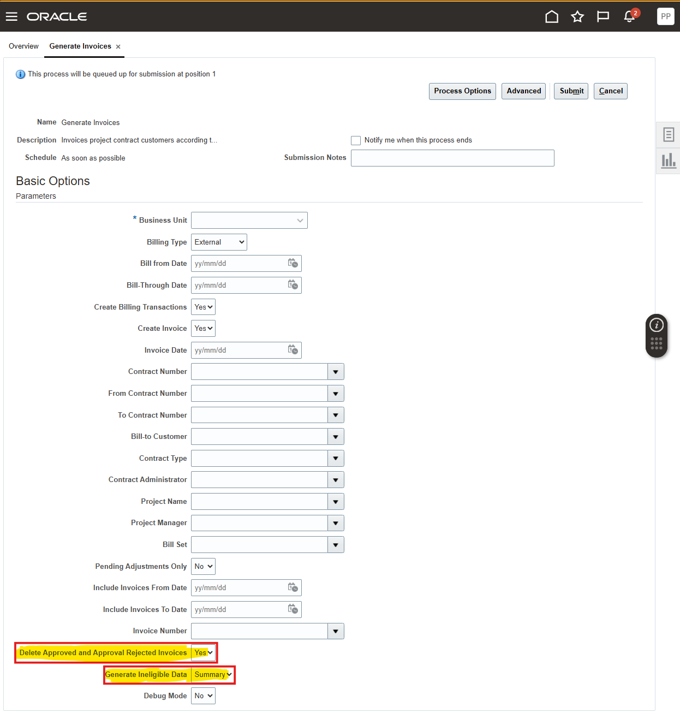
Task: Click the Contract Number text field
Action: pyautogui.click(x=259, y=372)
